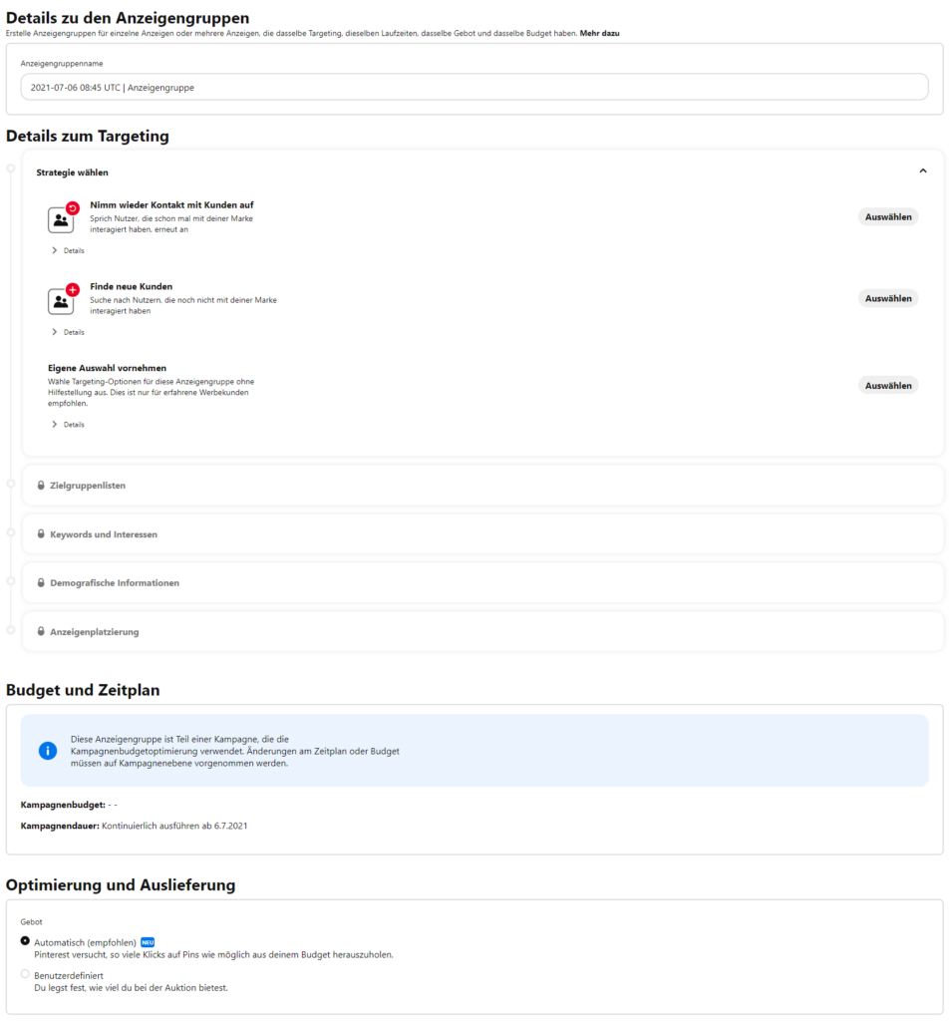950x1021 pixels.
Task: Click the reconnect with customers audience icon
Action: pyautogui.click(x=62, y=219)
